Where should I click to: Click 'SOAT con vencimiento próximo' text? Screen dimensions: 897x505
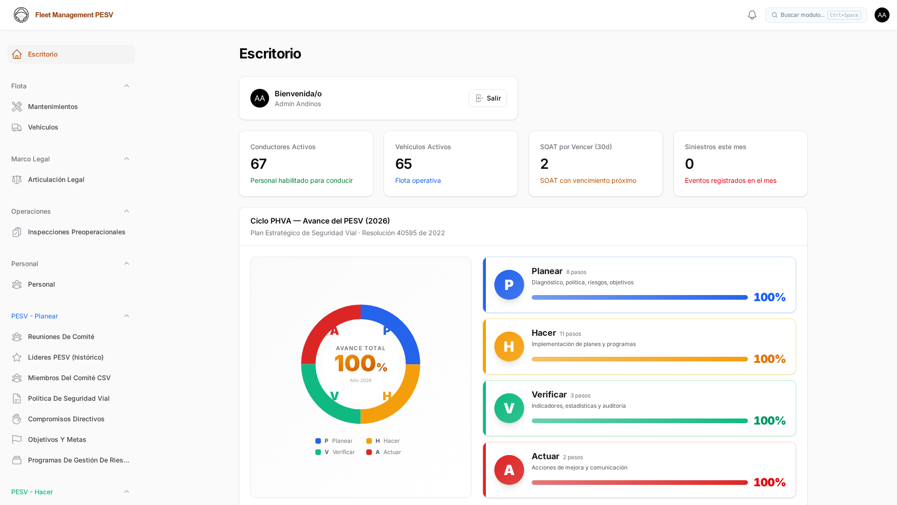(x=588, y=180)
